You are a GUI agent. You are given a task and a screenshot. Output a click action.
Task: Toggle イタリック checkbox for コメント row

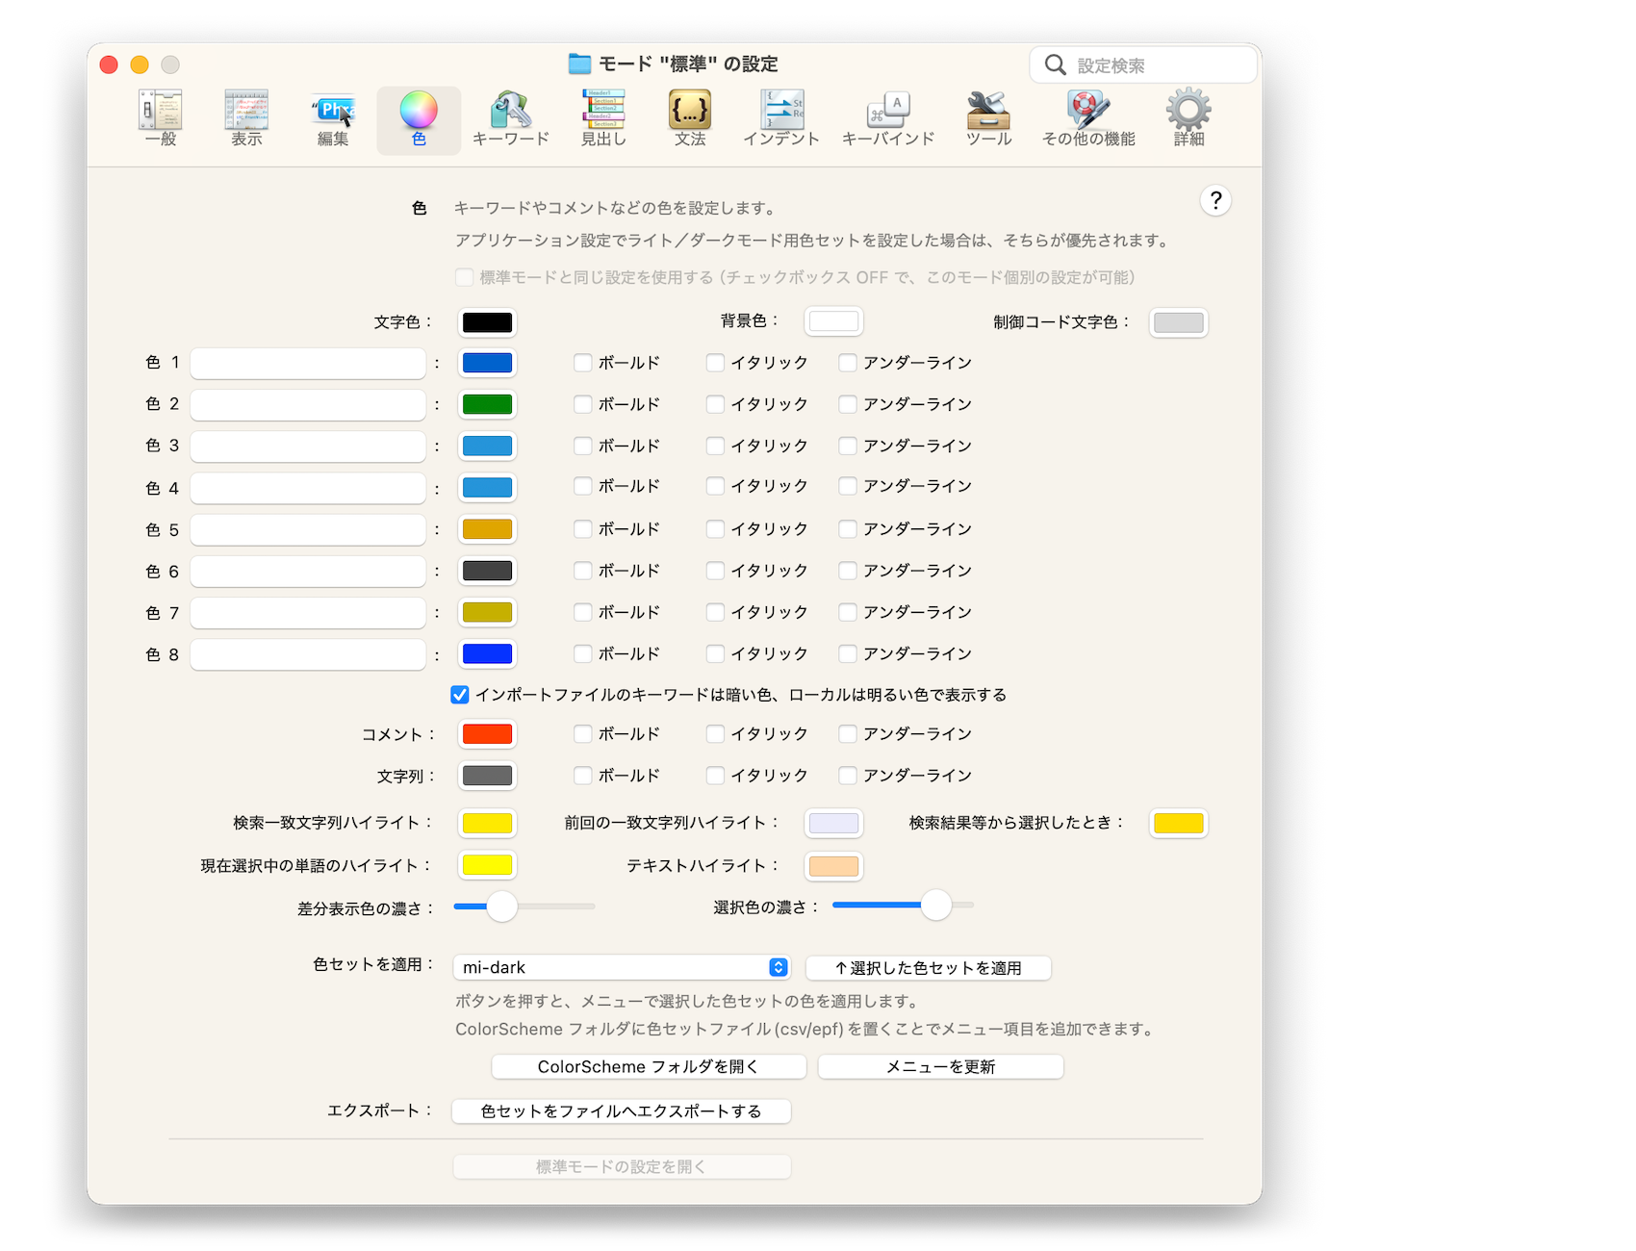point(715,734)
